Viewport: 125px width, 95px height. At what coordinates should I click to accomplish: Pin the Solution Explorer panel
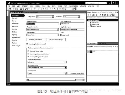pyautogui.click(x=115, y=12)
